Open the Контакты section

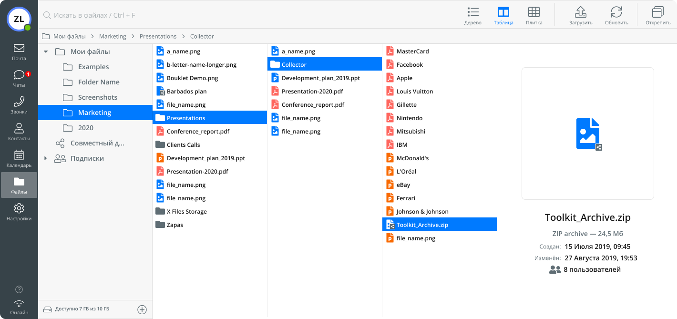point(19,132)
